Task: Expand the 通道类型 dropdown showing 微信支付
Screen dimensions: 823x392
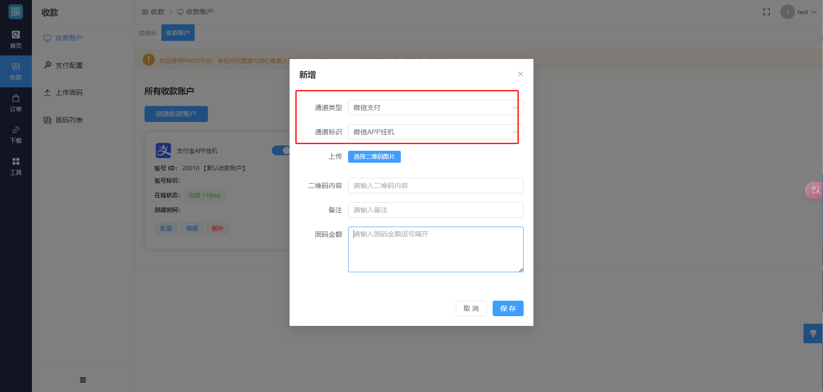Action: (x=435, y=108)
